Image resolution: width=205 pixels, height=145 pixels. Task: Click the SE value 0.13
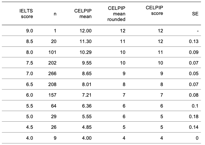coord(194,41)
